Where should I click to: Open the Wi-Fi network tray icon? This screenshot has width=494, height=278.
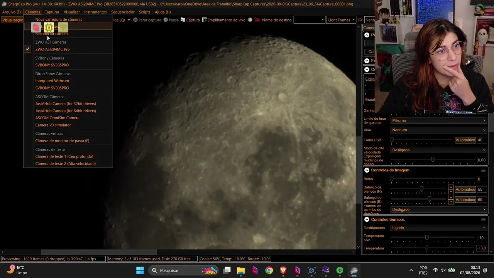pyautogui.click(x=435, y=270)
